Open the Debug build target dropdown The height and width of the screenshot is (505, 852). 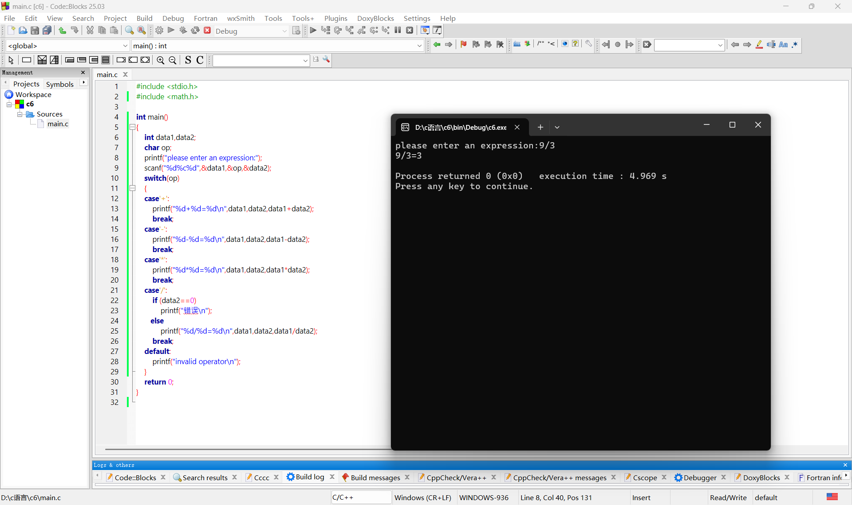(284, 31)
